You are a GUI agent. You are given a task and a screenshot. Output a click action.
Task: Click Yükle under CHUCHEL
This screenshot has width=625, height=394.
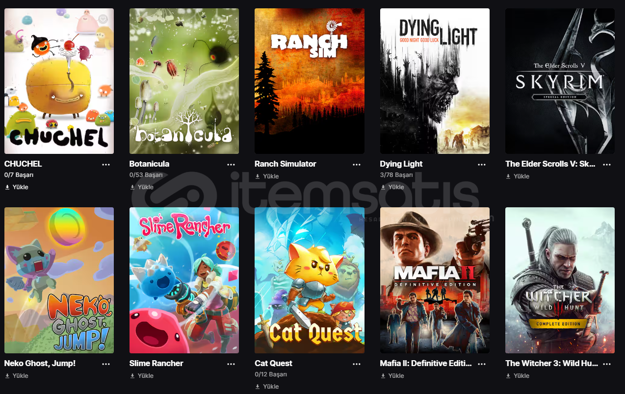coord(17,187)
